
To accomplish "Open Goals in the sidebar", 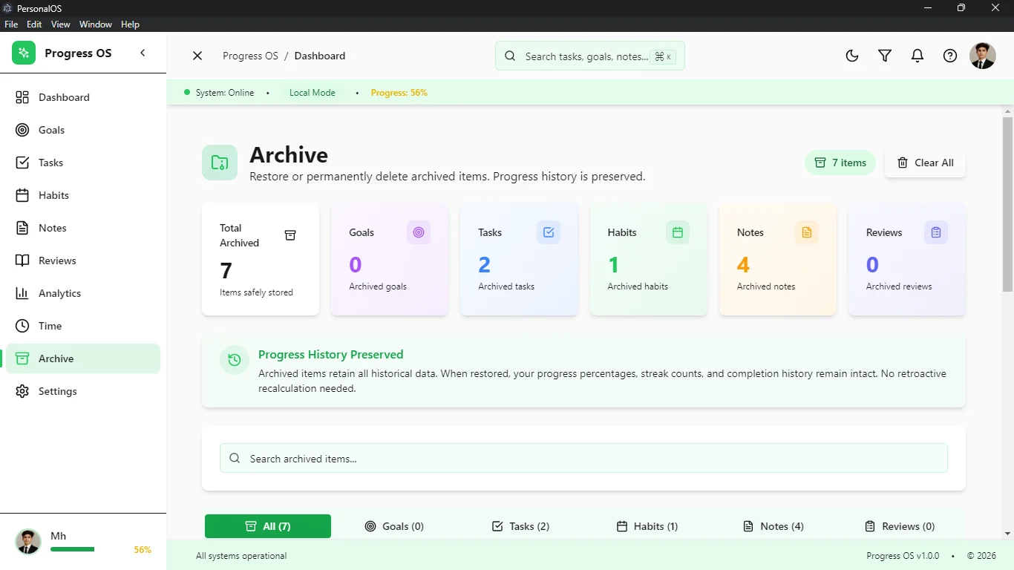I will [83, 130].
